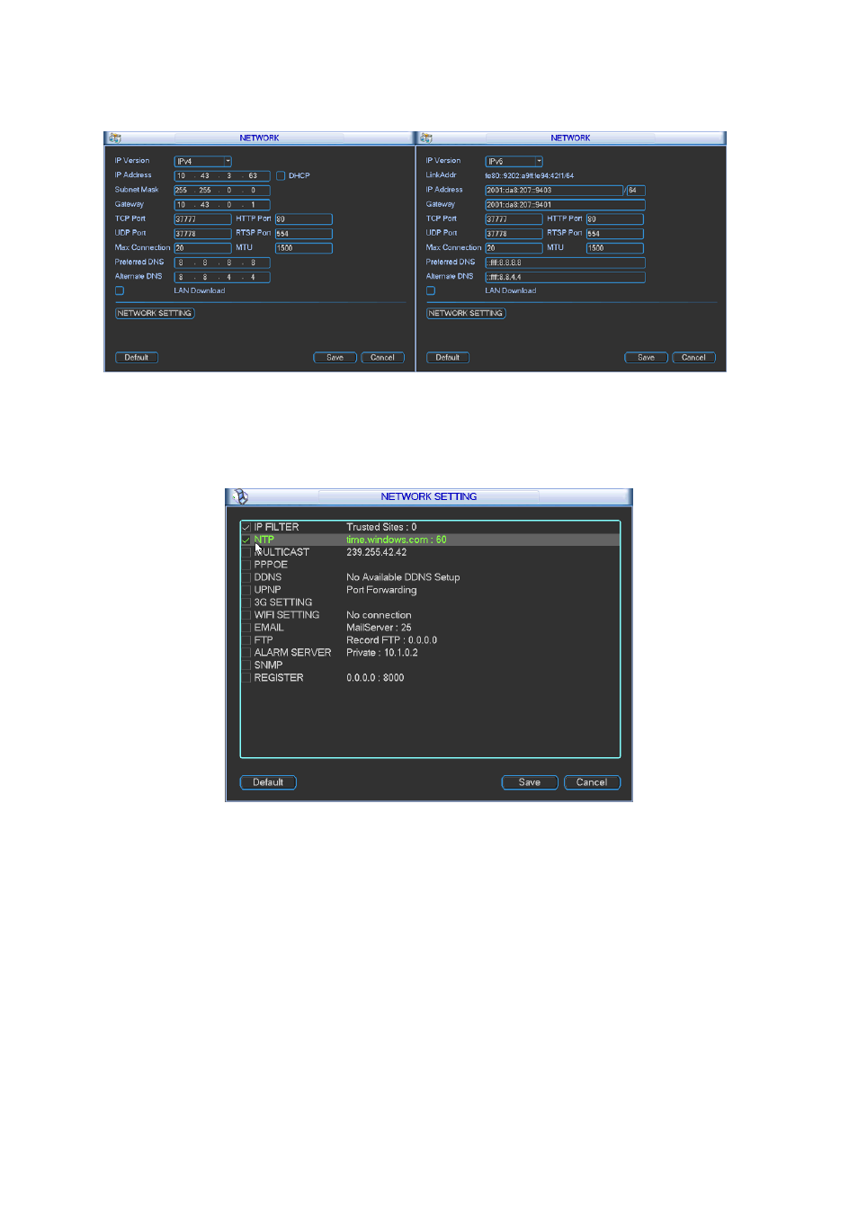Uncheck the IP FILTER checkbox
Screen dimensions: 858x1214
tap(246, 527)
